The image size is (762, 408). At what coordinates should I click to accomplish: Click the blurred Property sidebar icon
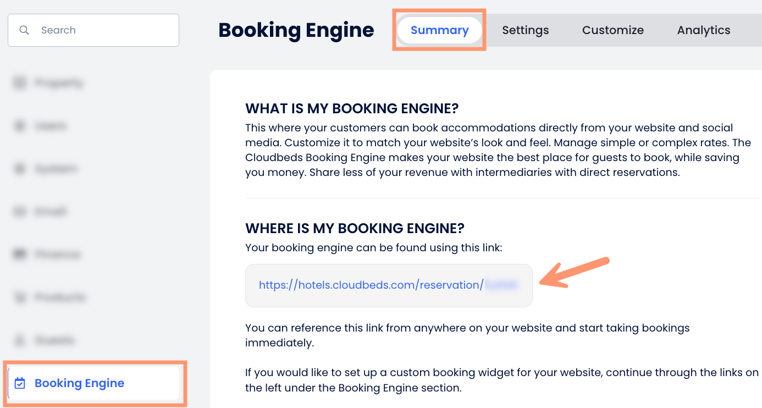coord(20,83)
